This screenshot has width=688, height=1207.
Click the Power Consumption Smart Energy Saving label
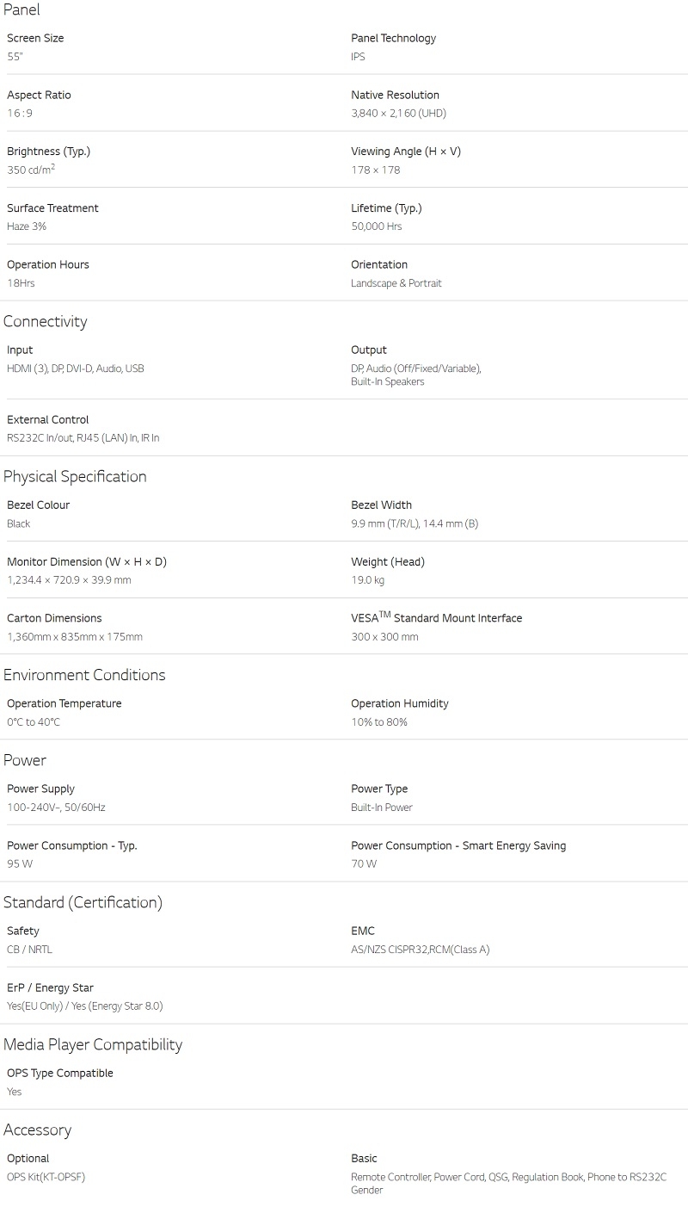[458, 845]
